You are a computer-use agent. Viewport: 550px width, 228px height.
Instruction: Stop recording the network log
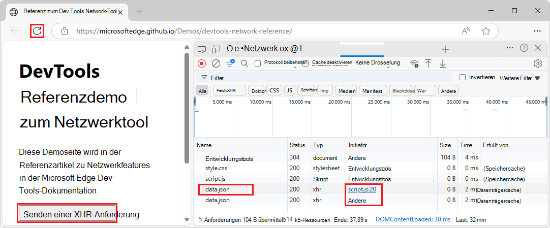point(202,63)
